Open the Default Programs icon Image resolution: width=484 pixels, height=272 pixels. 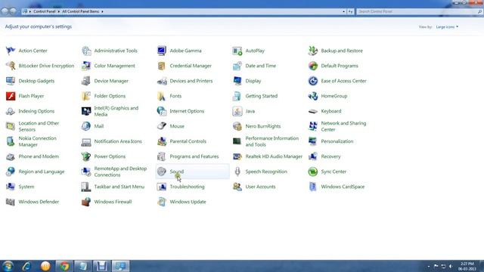[312, 66]
